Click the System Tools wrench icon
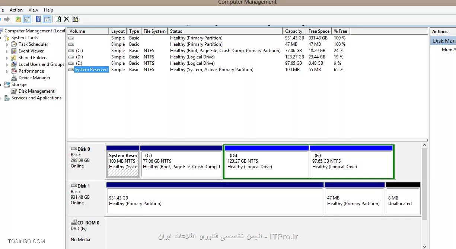This screenshot has width=456, height=249. click(7, 38)
